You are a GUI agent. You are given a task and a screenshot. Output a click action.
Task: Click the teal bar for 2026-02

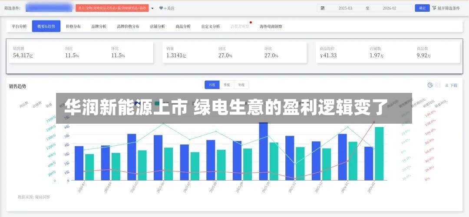(379, 154)
